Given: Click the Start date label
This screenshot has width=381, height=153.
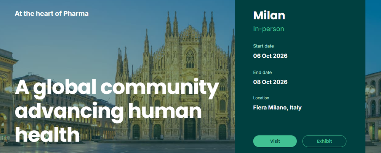Looking at the screenshot, I should [263, 46].
